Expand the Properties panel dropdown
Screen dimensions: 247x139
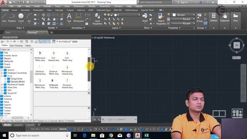[x=174, y=28]
